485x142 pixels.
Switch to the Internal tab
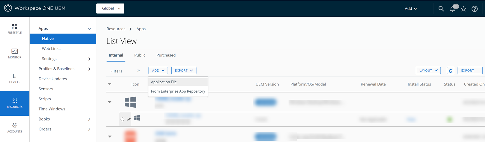[116, 55]
